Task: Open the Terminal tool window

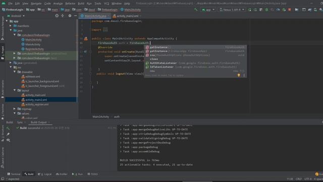Action: pos(14,174)
